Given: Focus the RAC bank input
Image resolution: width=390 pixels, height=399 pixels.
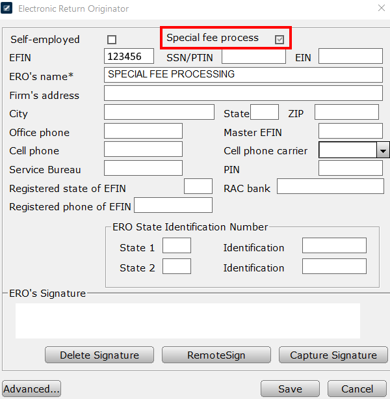Looking at the screenshot, I should [330, 187].
